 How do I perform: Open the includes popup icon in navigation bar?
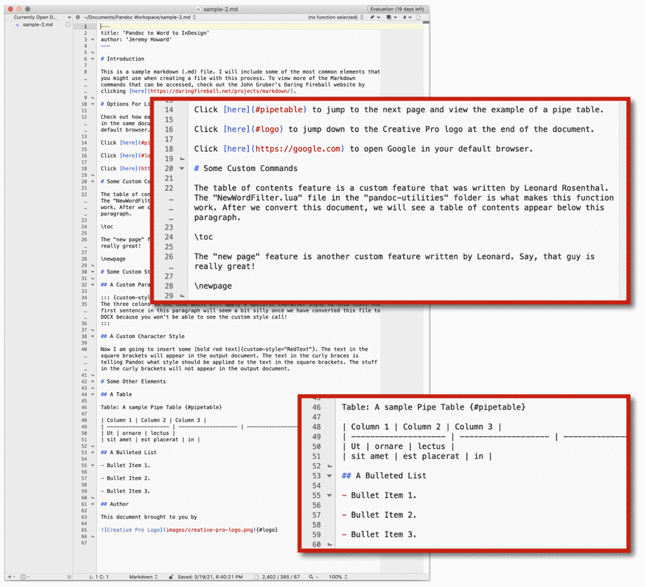click(x=392, y=17)
